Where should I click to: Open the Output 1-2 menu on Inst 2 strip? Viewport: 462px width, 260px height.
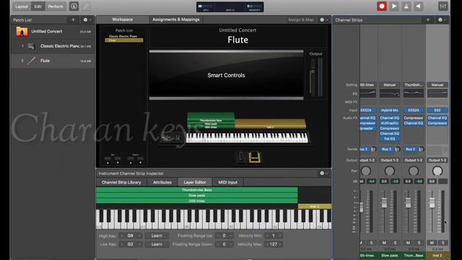coord(437,160)
